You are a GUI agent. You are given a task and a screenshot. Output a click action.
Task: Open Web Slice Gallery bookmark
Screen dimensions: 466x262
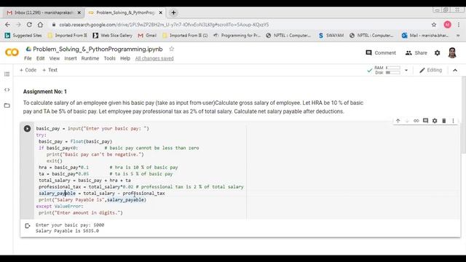(x=112, y=36)
